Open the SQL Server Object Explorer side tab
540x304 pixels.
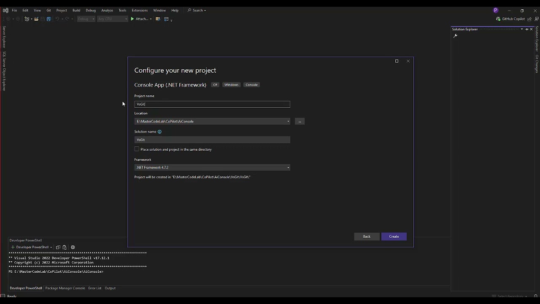pyautogui.click(x=4, y=71)
